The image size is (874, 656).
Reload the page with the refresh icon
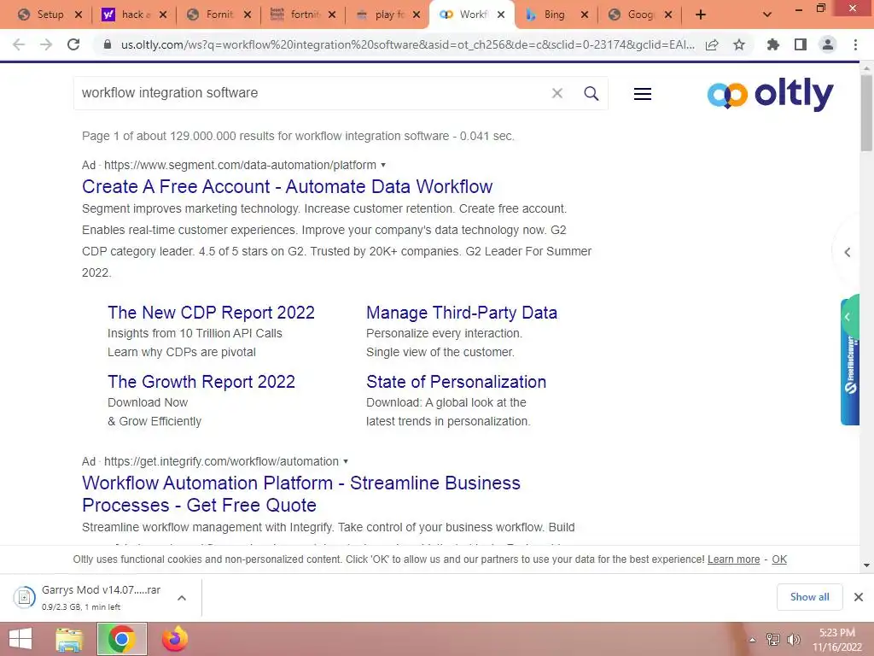pos(73,44)
